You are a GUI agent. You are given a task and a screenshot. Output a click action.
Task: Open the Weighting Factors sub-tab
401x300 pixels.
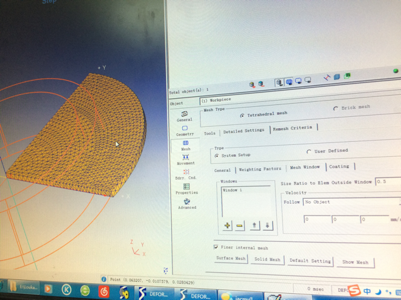click(x=260, y=169)
